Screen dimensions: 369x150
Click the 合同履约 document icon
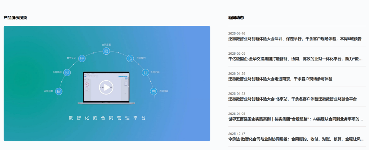pos(130,58)
